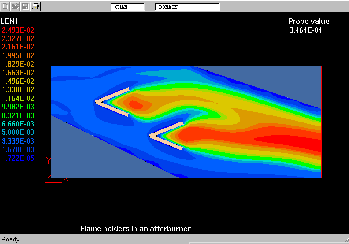This screenshot has height=244, width=349.
Task: Click the 'Flame holders in an afterburner' title
Action: (x=135, y=229)
